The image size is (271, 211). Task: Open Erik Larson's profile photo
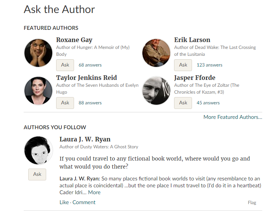[156, 53]
